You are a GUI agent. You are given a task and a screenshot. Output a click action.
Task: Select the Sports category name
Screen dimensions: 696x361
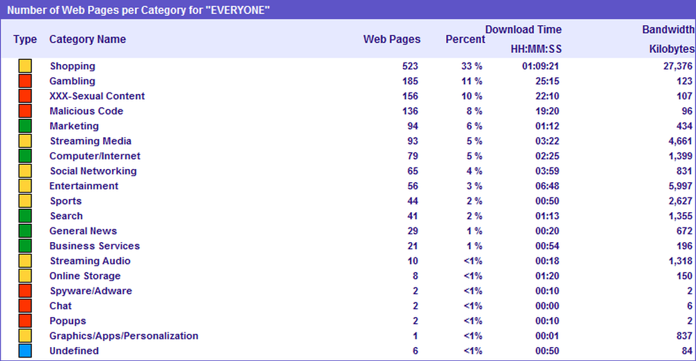[x=65, y=201]
